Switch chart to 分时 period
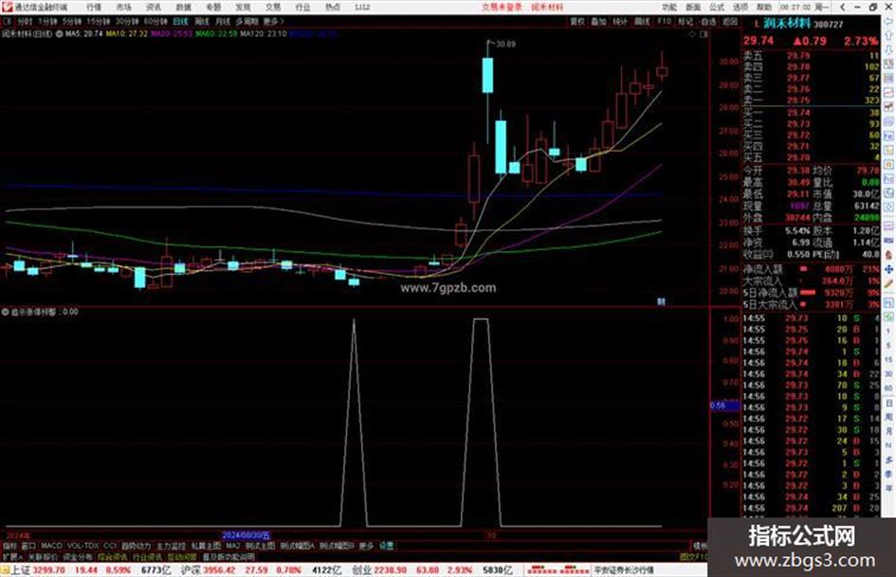 coord(25,21)
